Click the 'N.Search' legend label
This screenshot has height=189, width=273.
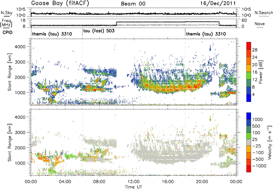263,13
